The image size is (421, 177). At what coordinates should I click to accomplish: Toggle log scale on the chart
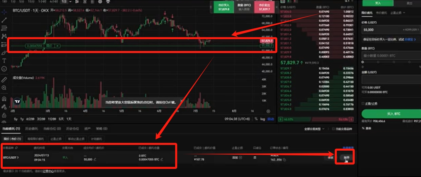pyautogui.click(x=263, y=119)
